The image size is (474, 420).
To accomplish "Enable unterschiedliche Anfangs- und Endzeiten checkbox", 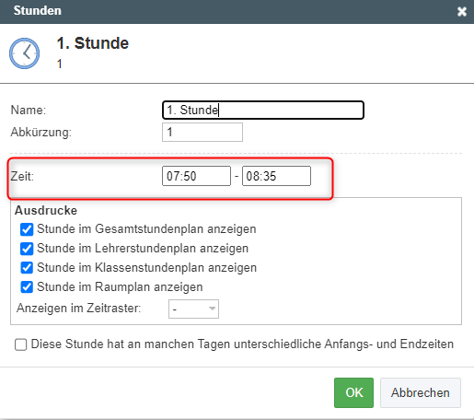I will pos(20,344).
